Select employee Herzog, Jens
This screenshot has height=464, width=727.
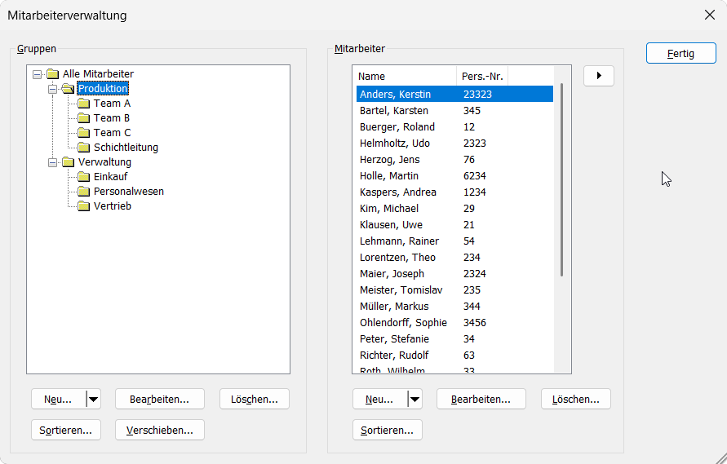coord(454,160)
